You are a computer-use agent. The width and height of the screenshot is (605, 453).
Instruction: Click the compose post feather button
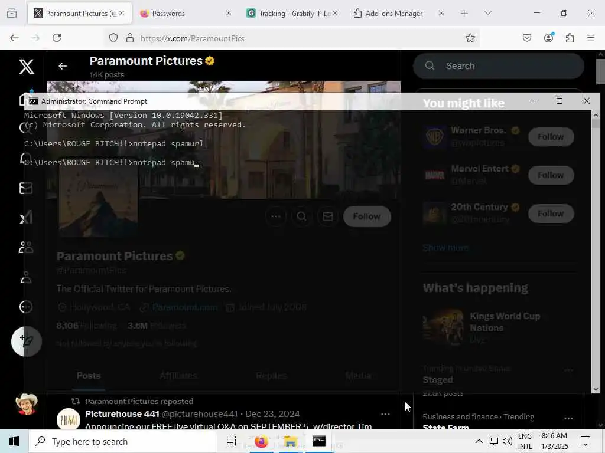[27, 342]
